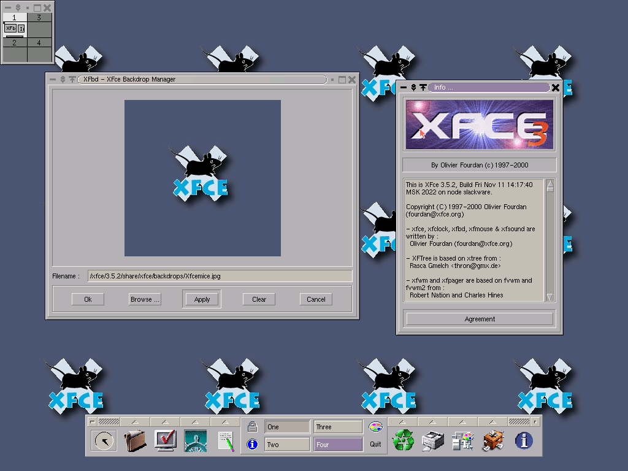
Task: Clear the backdrop filename
Action: [x=259, y=299]
